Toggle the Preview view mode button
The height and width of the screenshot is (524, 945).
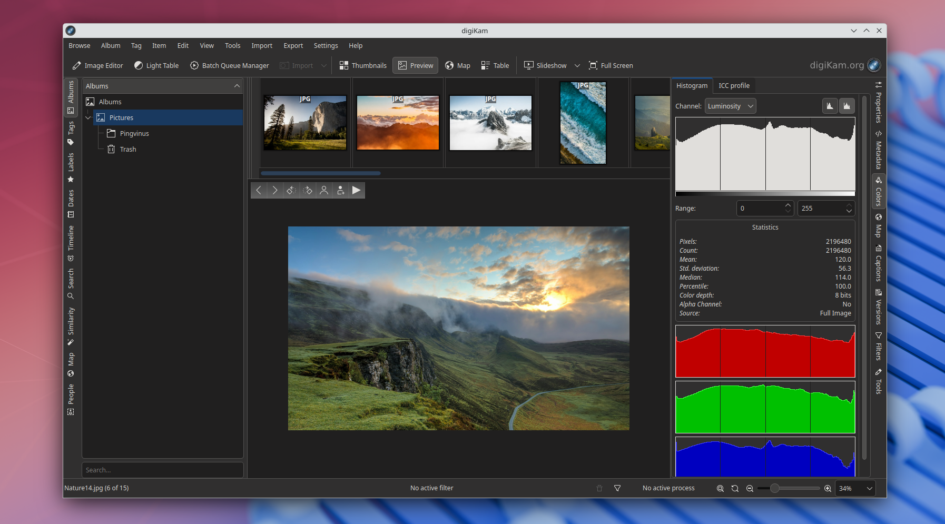point(416,65)
